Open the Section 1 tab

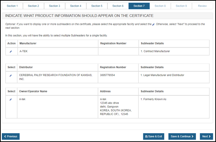tap(12, 6)
